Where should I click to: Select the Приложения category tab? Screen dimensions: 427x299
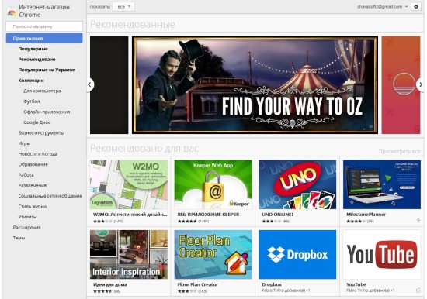[x=44, y=38]
